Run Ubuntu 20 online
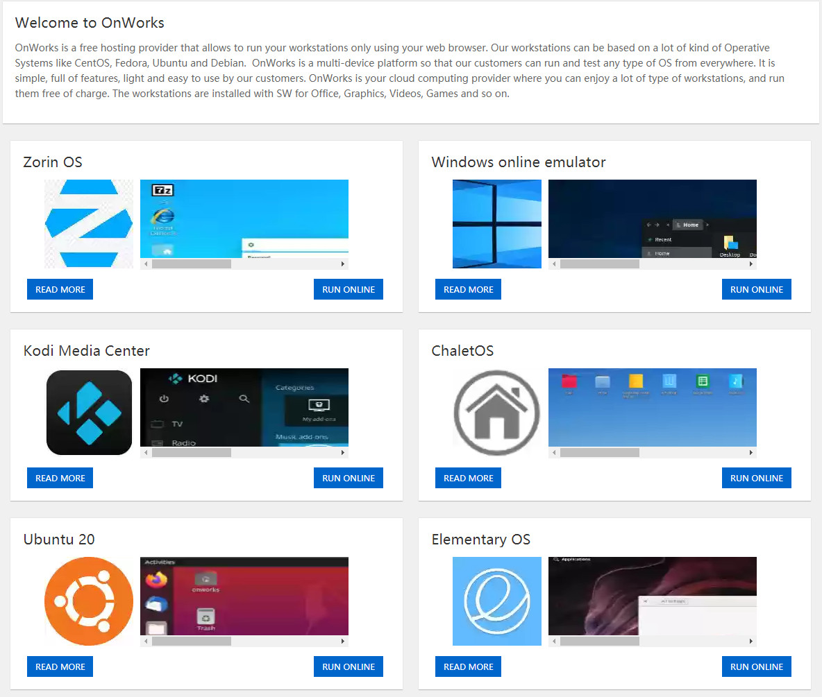The width and height of the screenshot is (822, 697). (348, 666)
